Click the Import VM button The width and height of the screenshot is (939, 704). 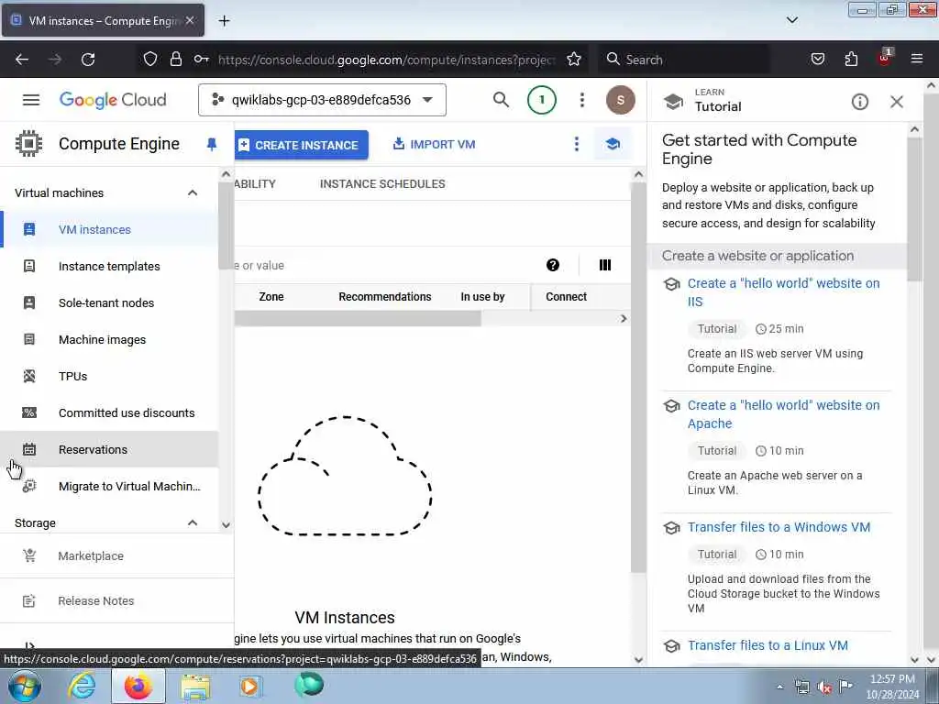pos(434,144)
